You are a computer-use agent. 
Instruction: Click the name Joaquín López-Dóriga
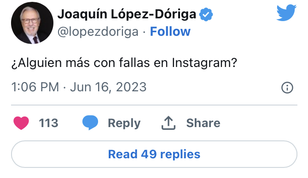point(127,14)
